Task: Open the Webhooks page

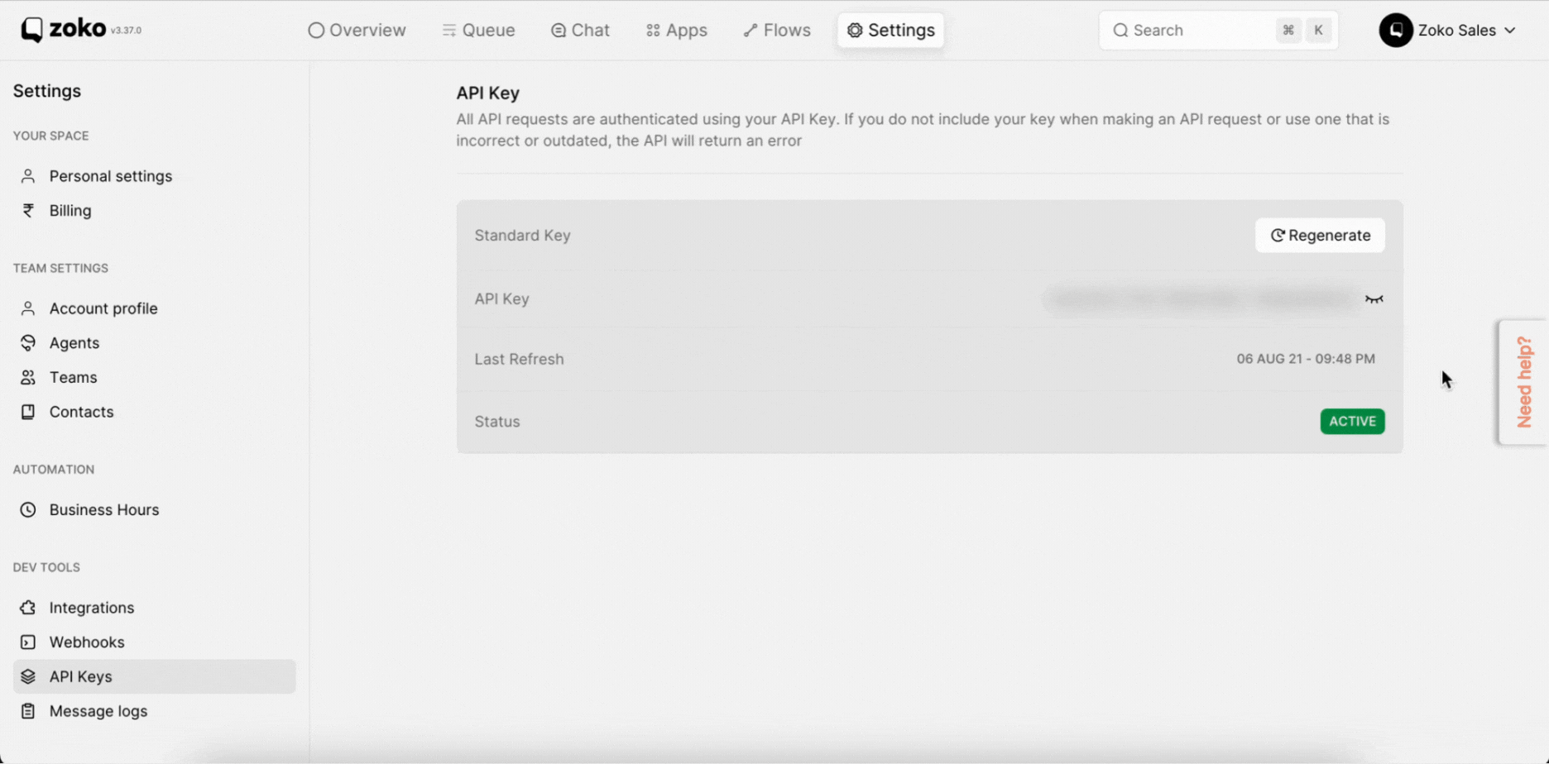Action: (x=87, y=642)
